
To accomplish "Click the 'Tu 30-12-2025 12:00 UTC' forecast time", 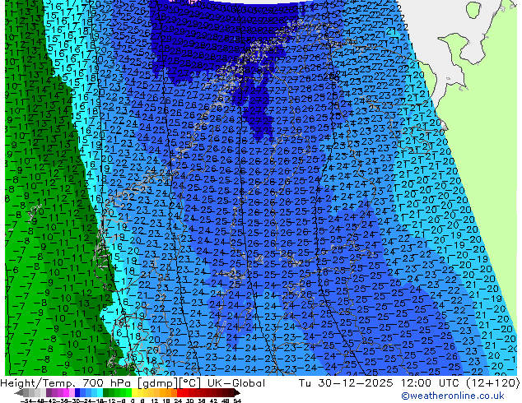I will [380, 383].
